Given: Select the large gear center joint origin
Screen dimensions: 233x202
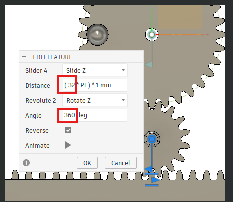Looking at the screenshot, I should (x=152, y=35).
